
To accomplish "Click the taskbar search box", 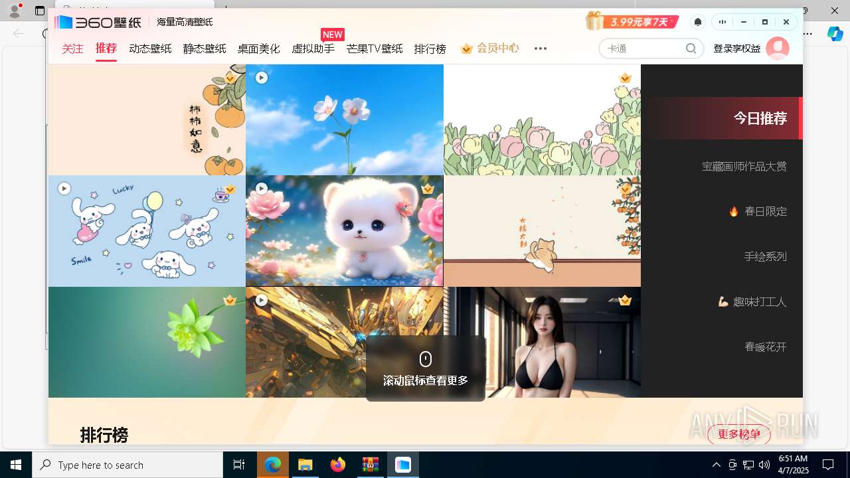I will pyautogui.click(x=127, y=465).
